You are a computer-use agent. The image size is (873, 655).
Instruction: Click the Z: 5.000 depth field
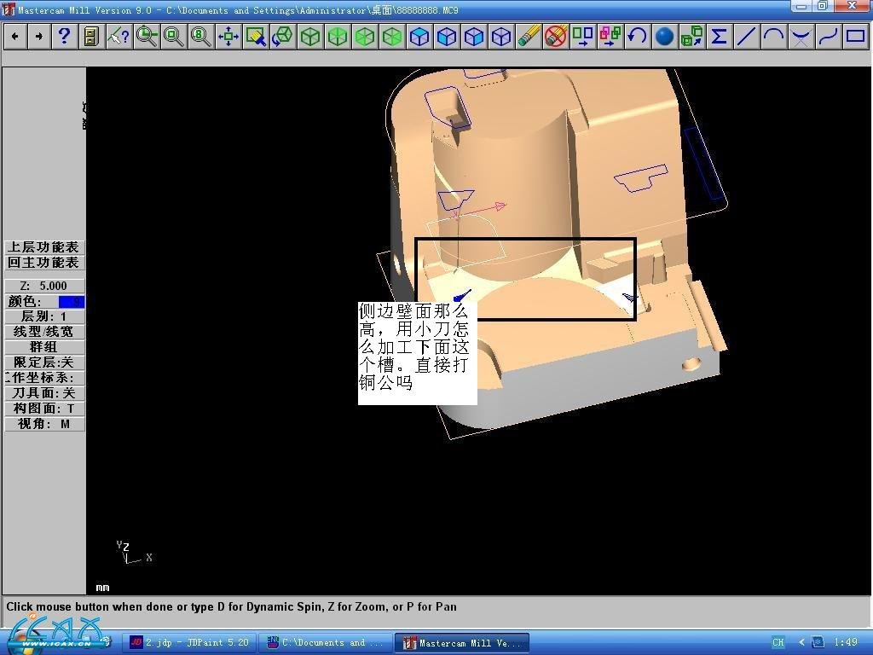click(44, 286)
